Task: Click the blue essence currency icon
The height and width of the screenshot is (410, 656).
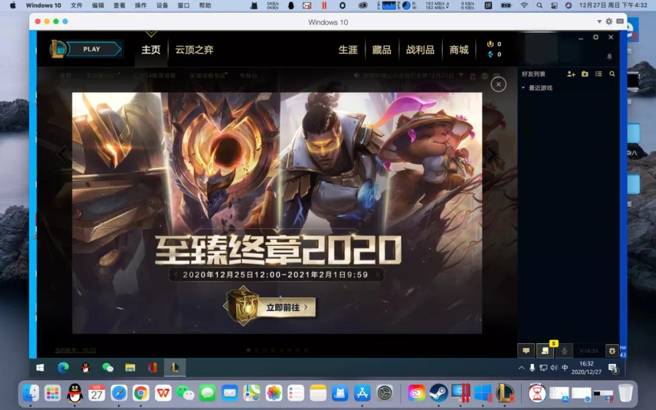Action: [490, 55]
